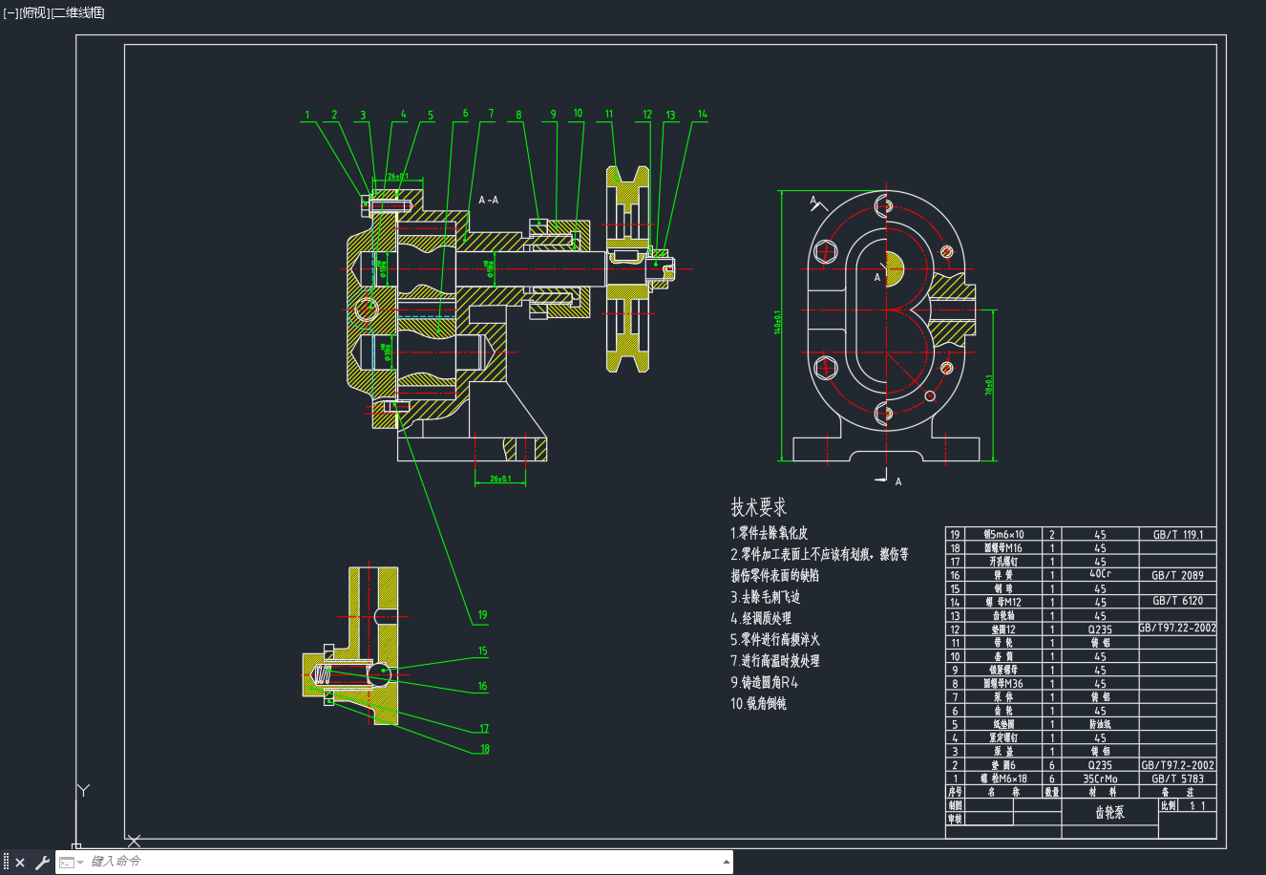Select the note 1.零件去除氧化皮
Image resolution: width=1266 pixels, height=875 pixels.
[x=770, y=533]
